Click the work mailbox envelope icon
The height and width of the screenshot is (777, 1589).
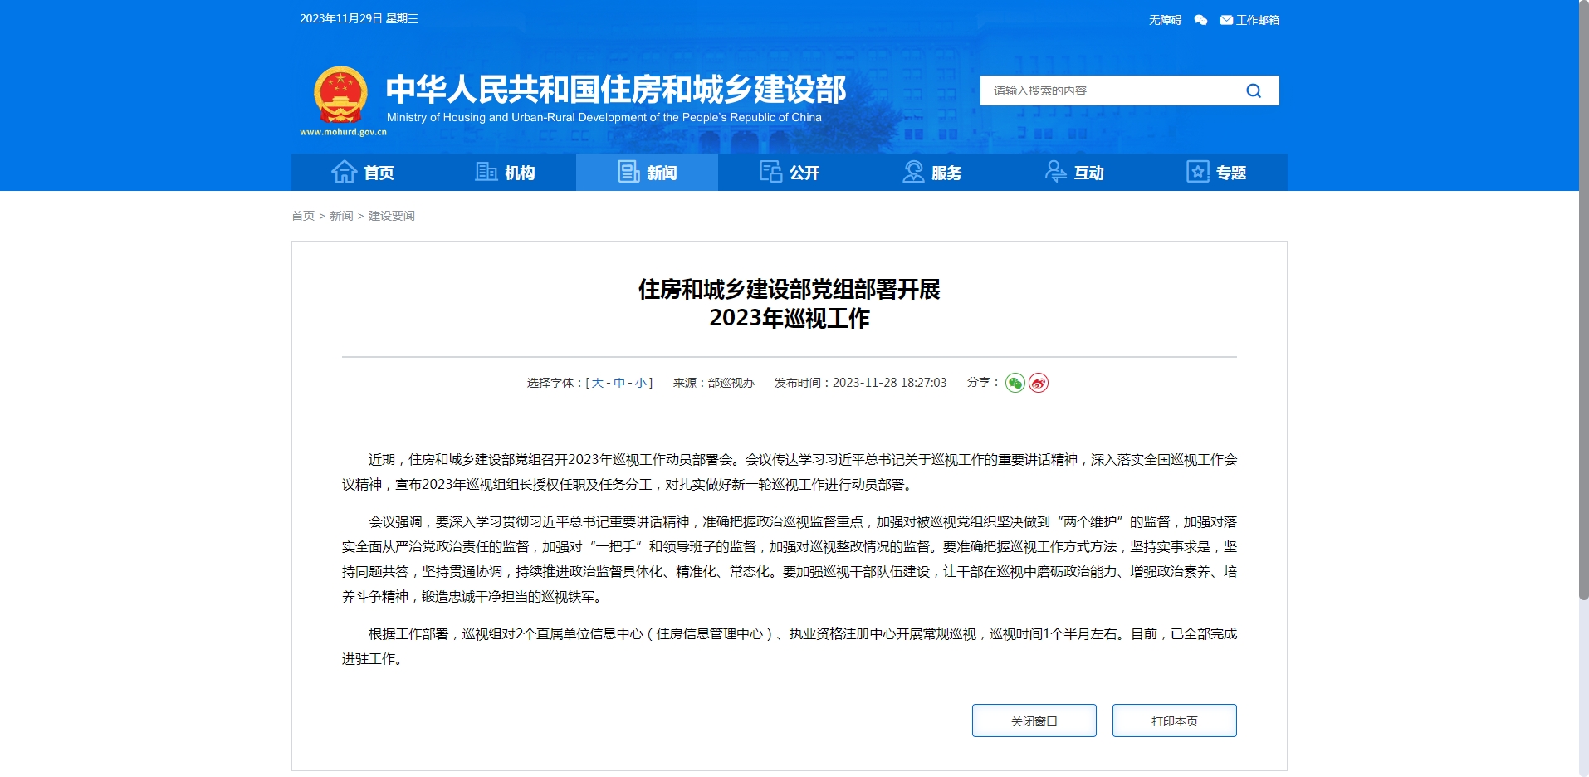pos(1226,20)
